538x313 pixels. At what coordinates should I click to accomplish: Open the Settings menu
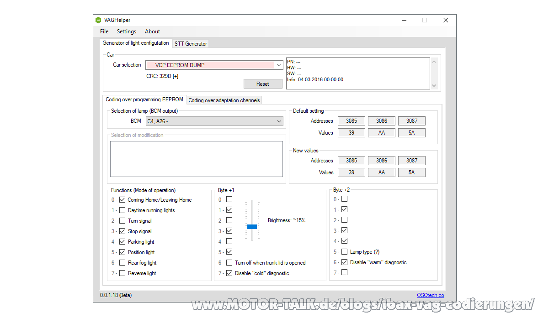pyautogui.click(x=127, y=31)
